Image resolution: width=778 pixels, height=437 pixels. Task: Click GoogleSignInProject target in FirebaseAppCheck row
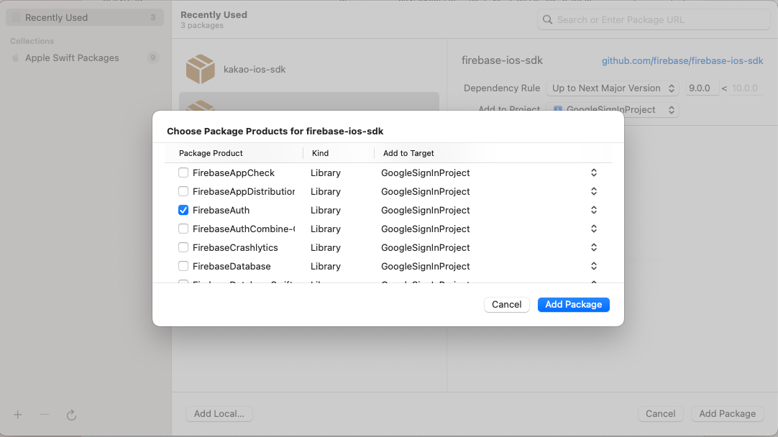(425, 172)
